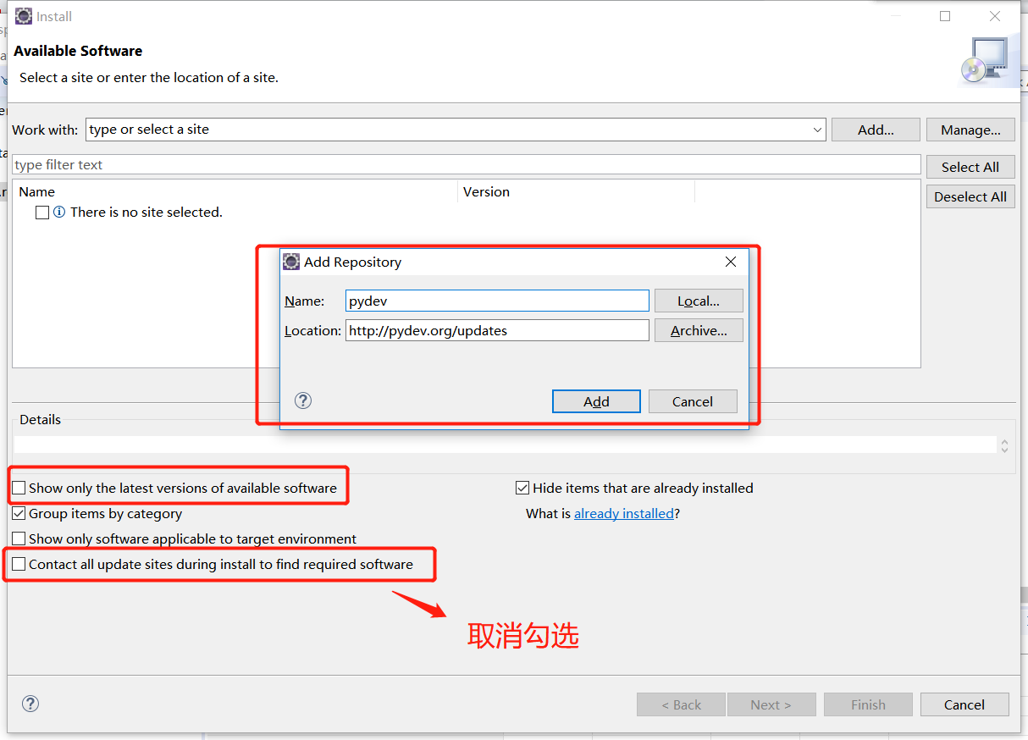Viewport: 1028px width, 740px height.
Task: Maximize the Install window
Action: tap(945, 16)
